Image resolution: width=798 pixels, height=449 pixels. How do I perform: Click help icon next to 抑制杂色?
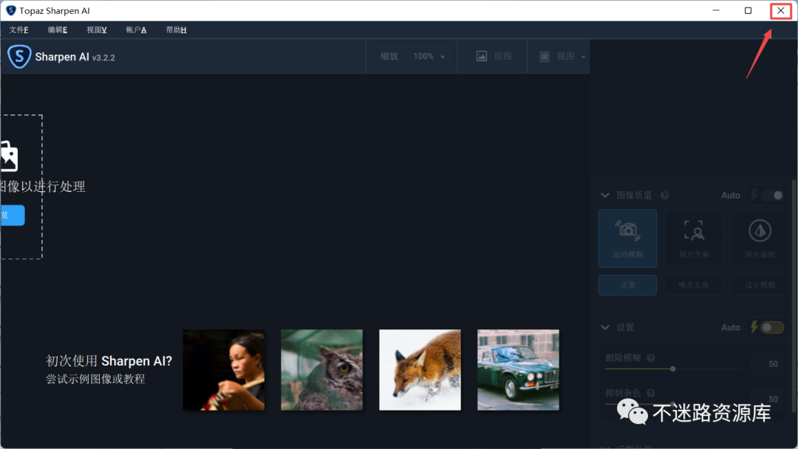pos(650,393)
